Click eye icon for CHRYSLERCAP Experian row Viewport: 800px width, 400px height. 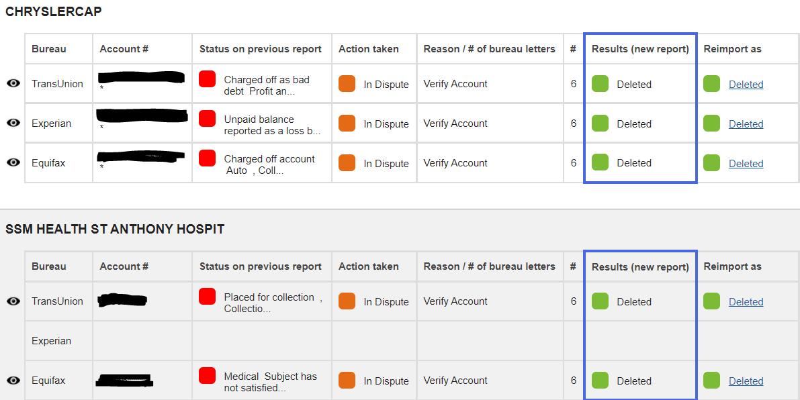point(13,123)
